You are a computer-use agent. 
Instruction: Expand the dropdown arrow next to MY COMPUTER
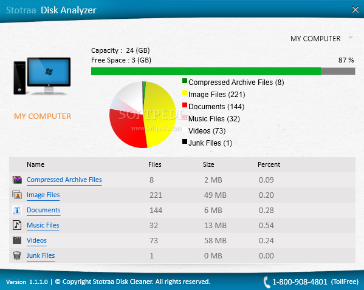click(x=351, y=38)
